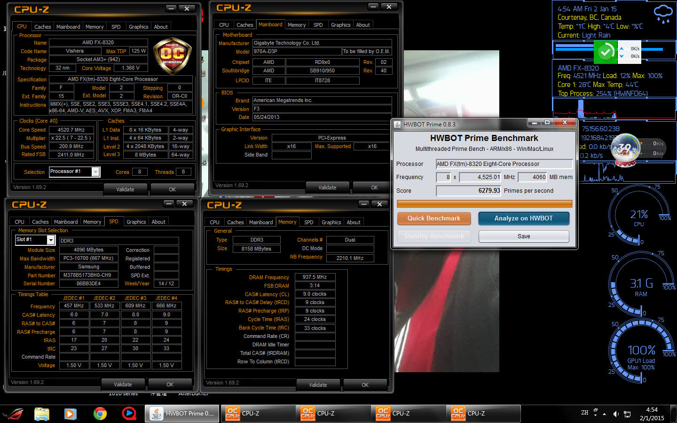Click OK in the Memory window
The image size is (677, 423).
pos(365,385)
